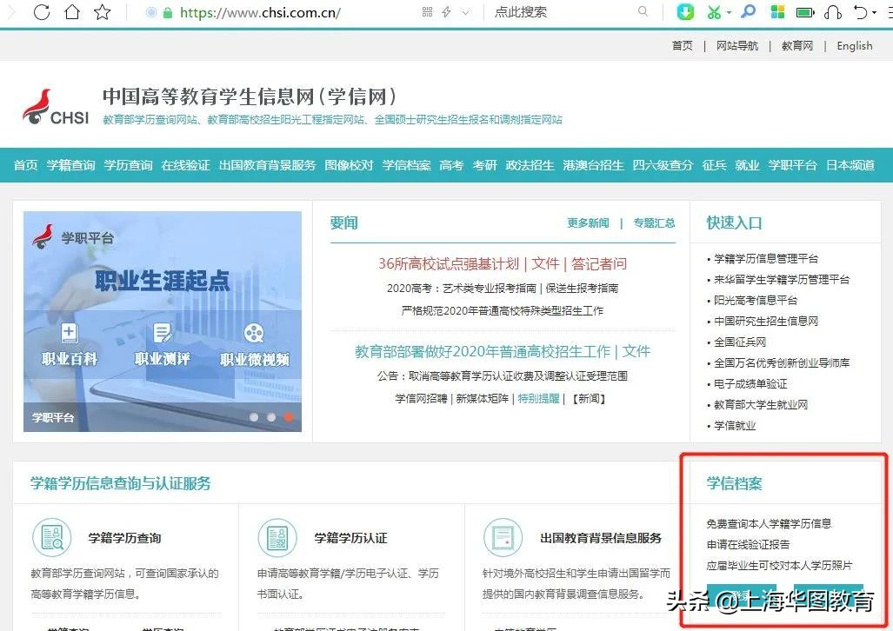Click the QR code icon in address bar

tap(427, 12)
